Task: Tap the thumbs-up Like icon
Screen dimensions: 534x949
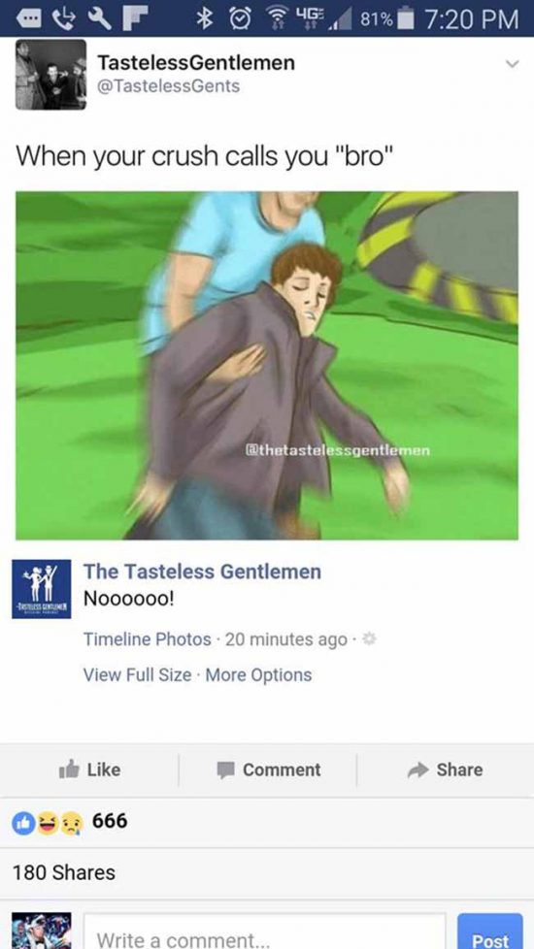Action: (69, 769)
